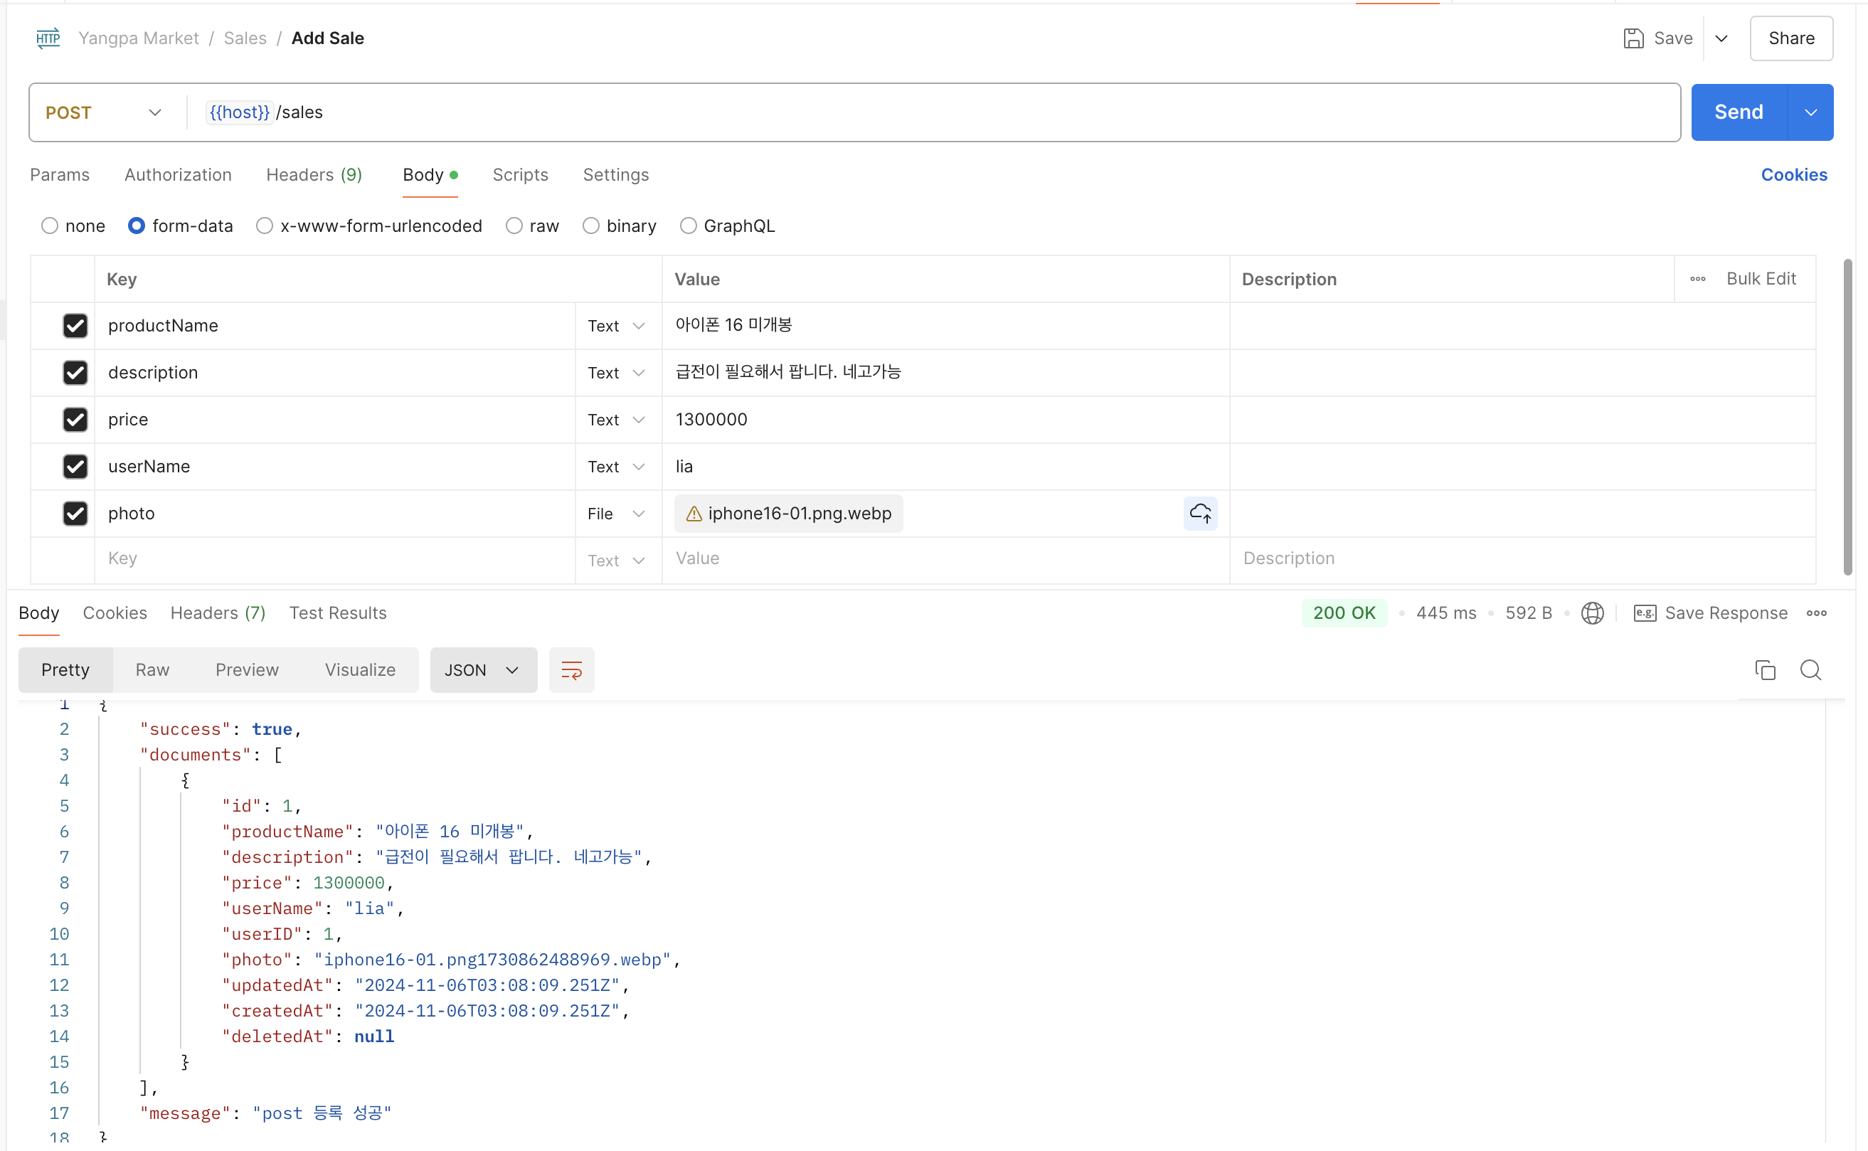Click the request URL input field
Viewport: 1868px width, 1151px height.
pos(913,112)
